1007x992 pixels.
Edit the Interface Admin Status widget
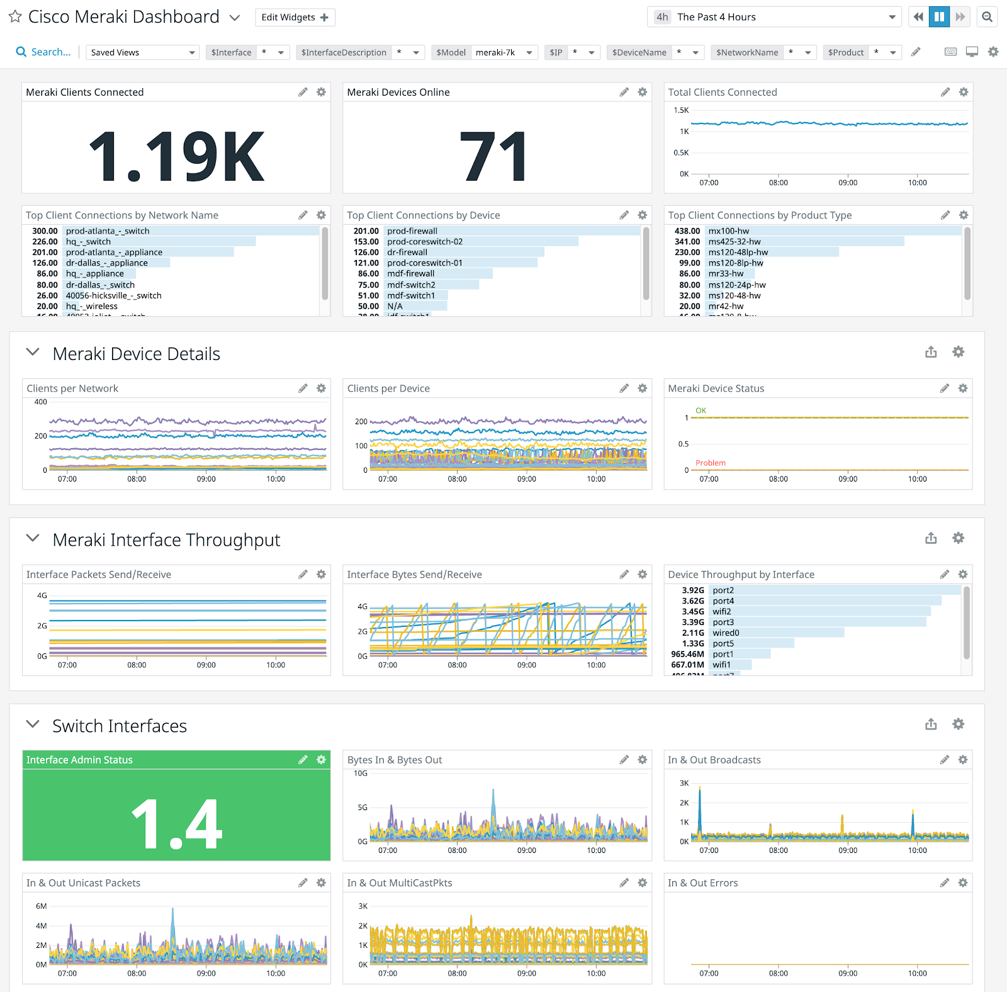point(303,760)
